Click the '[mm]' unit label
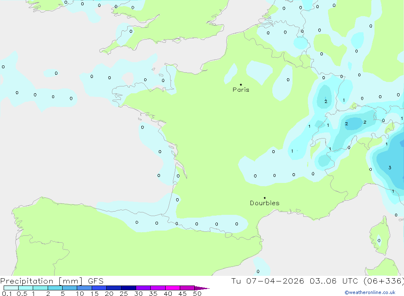The image size is (404, 296). (71, 281)
